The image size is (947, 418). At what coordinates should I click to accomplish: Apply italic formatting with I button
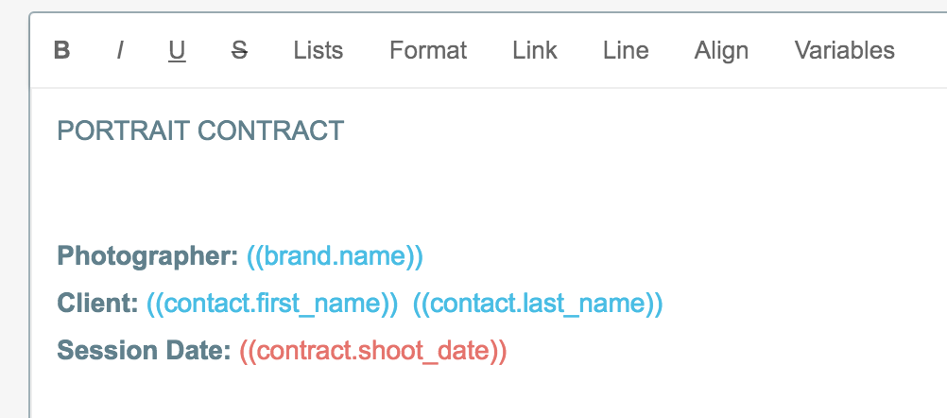[x=120, y=50]
